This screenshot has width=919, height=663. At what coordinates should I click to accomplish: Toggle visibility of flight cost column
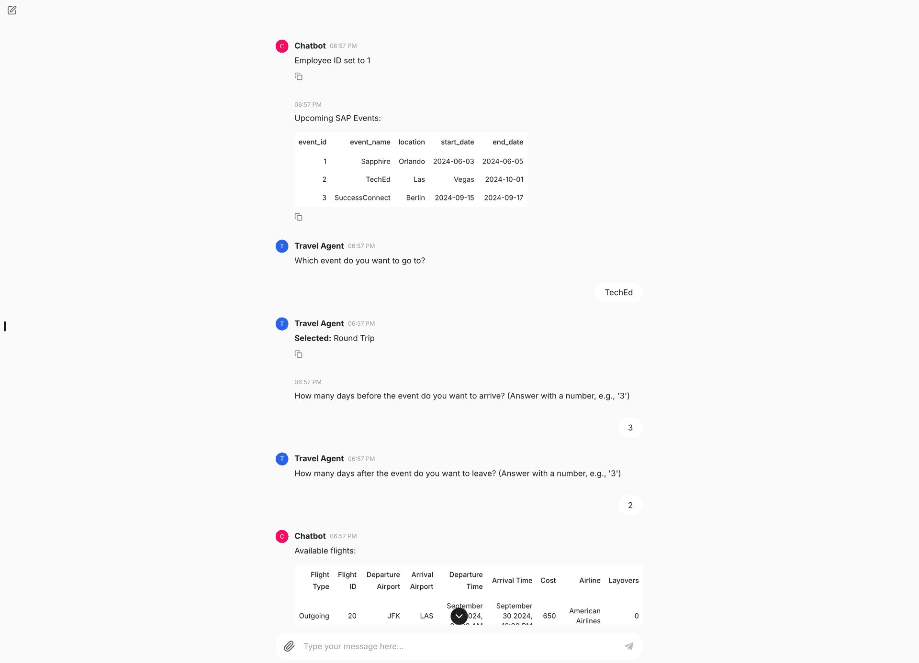click(x=549, y=580)
